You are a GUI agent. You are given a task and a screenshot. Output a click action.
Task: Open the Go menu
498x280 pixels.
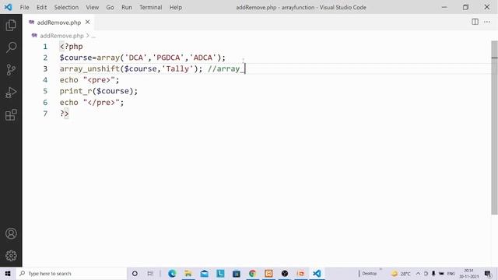click(110, 7)
